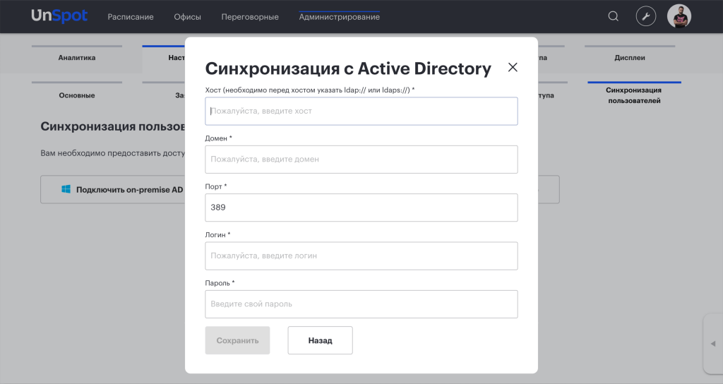The height and width of the screenshot is (384, 723).
Task: Click the Сохранить button
Action: [237, 340]
